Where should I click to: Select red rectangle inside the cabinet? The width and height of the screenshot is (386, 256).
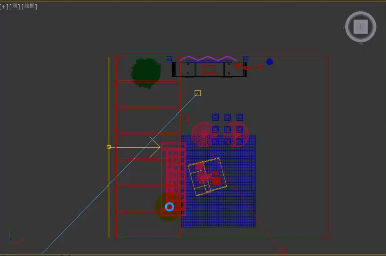tap(209, 70)
